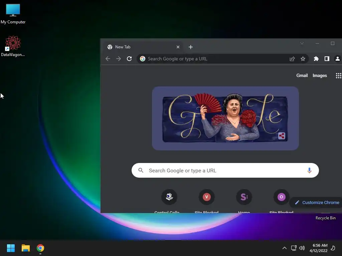Show hidden tray icons

285,248
